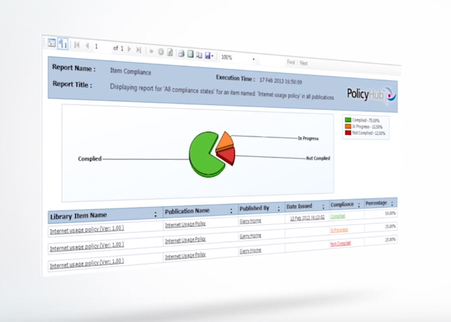Screen dimensions: 451x322
Task: Jump to the last report page
Action: coord(139,50)
